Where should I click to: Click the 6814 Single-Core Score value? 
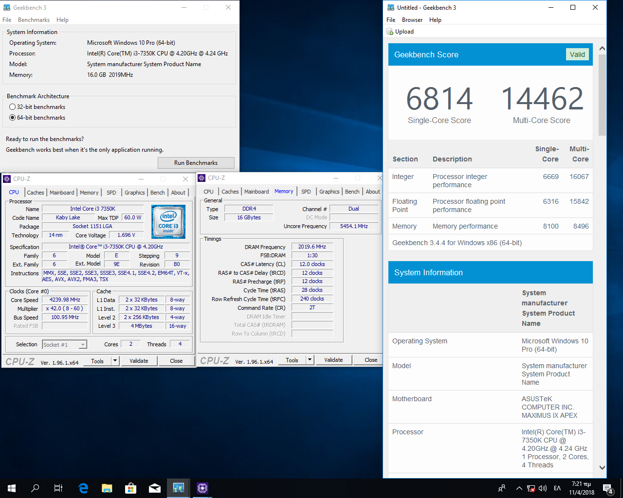point(440,99)
